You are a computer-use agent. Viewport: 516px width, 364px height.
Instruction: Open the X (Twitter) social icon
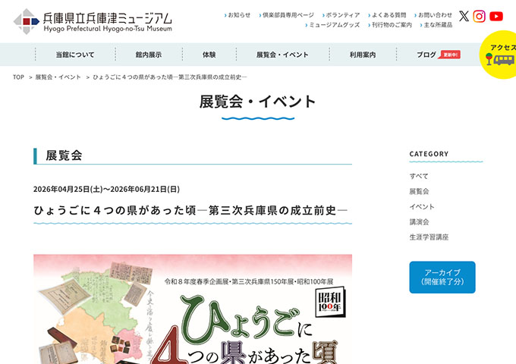464,16
